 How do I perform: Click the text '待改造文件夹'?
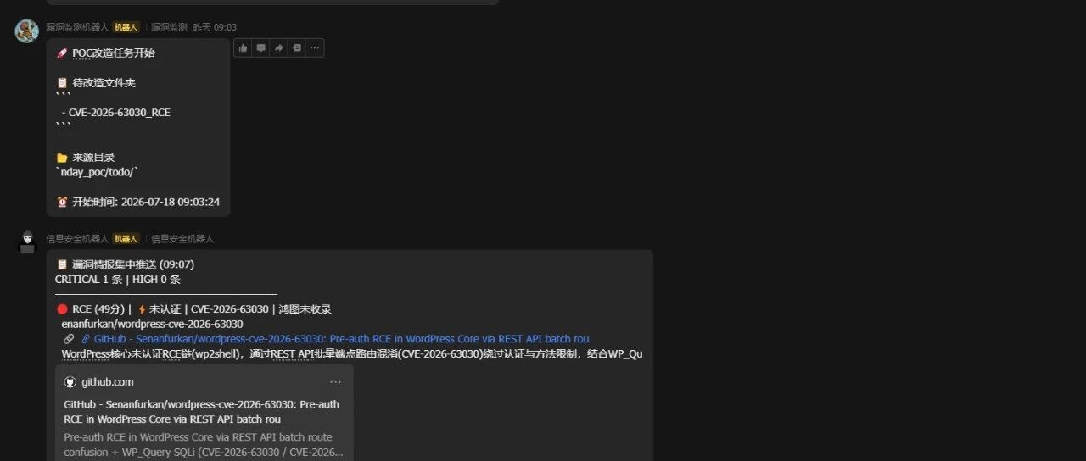(104, 83)
